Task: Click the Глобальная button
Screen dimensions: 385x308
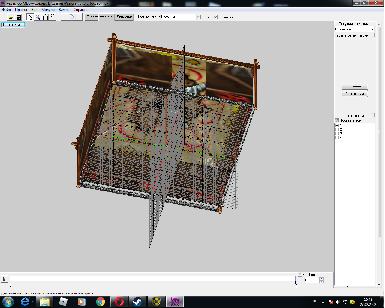Action: [354, 94]
